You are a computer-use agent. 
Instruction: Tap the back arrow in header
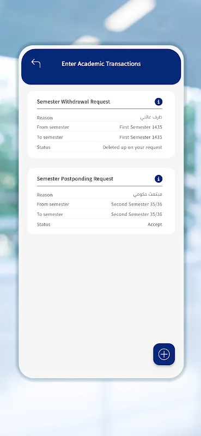pyautogui.click(x=36, y=63)
